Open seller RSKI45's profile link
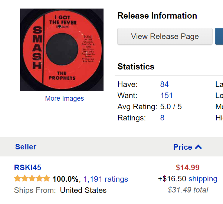This screenshot has height=204, width=223. click(x=27, y=167)
